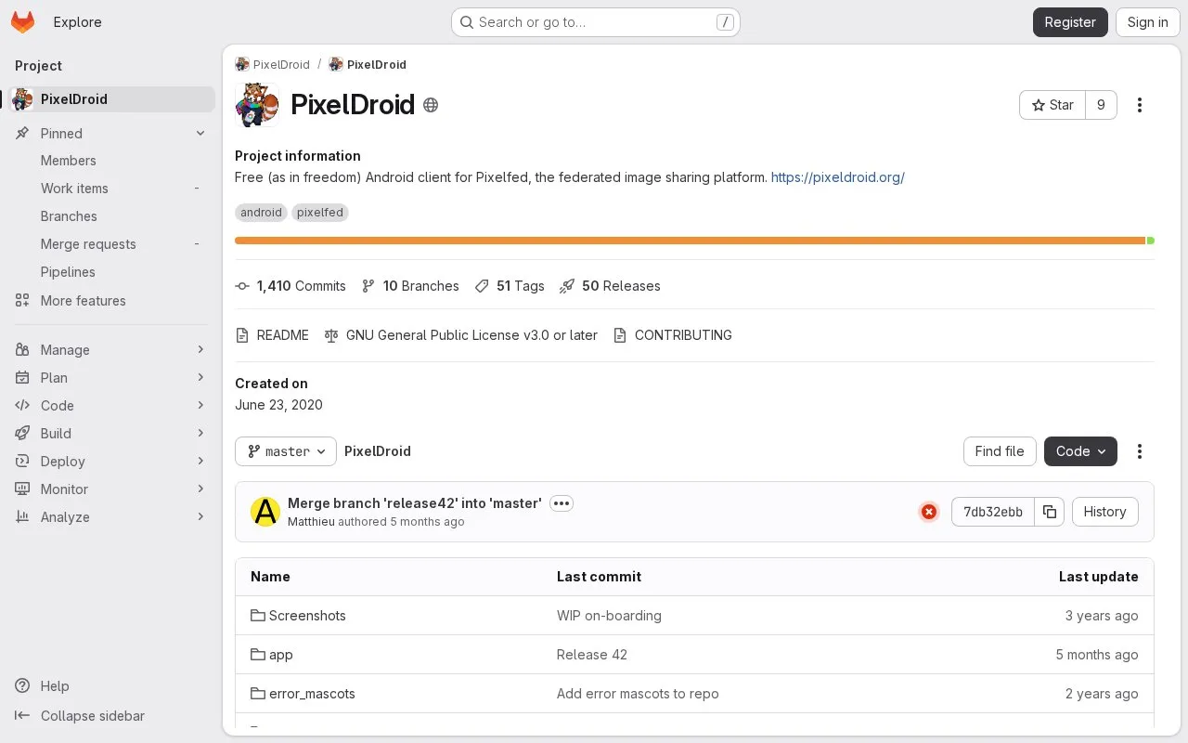Click the Sign in button
This screenshot has width=1188, height=743.
pyautogui.click(x=1148, y=22)
